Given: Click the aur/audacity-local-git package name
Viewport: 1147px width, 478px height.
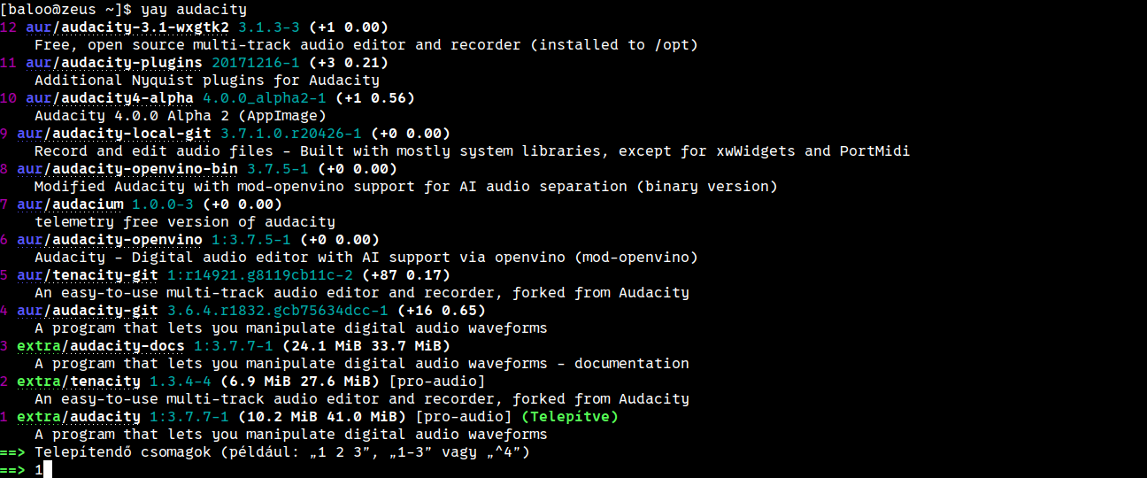Looking at the screenshot, I should [114, 134].
